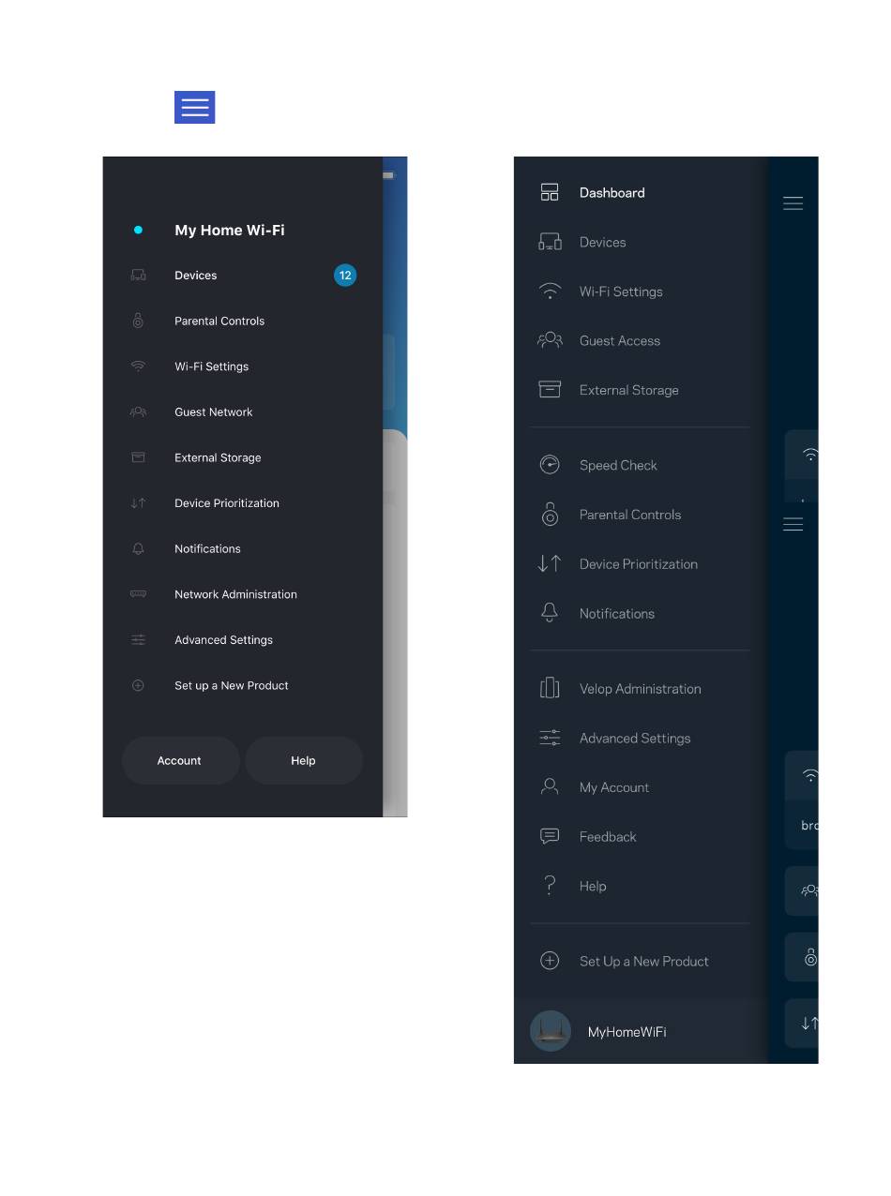Click the Notifications bell icon in left menu
This screenshot has width=891, height=1196.
coord(138,548)
